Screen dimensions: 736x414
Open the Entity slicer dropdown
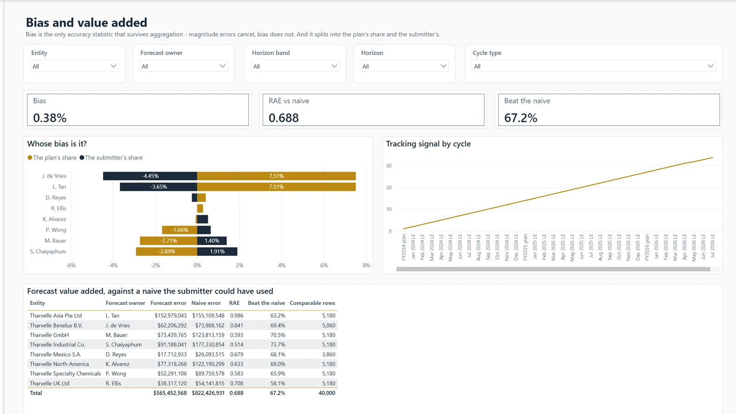(74, 66)
